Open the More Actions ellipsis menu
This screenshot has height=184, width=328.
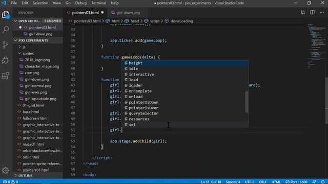point(322,12)
